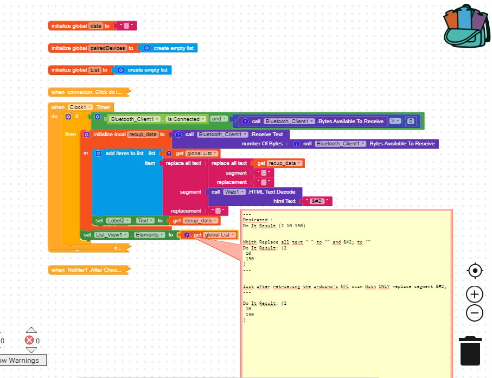Toggle comment icon on List_View1 Elements get block

click(x=187, y=235)
